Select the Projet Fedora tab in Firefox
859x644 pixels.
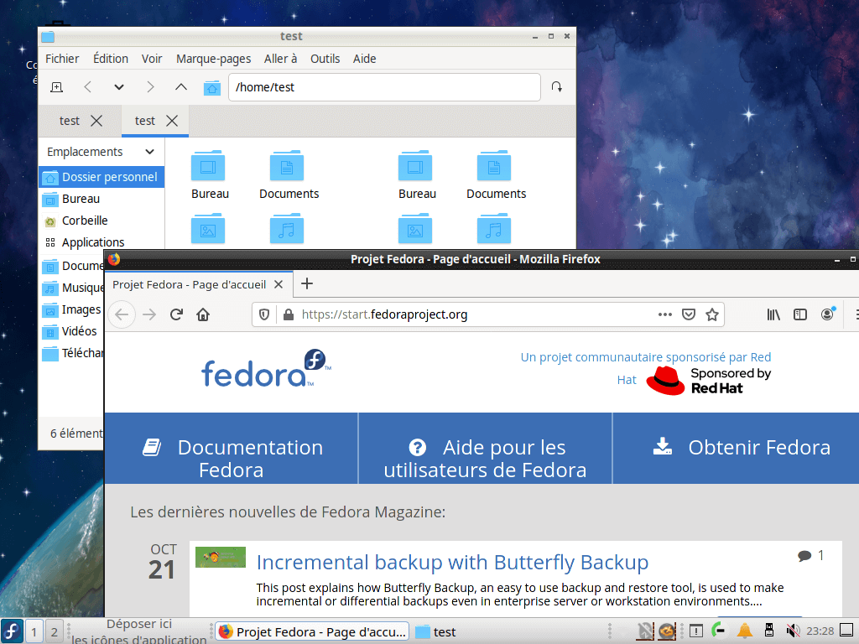pyautogui.click(x=190, y=285)
